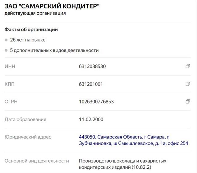Click the "Факты об организации" heading
The width and height of the screenshot is (197, 173).
tap(31, 30)
